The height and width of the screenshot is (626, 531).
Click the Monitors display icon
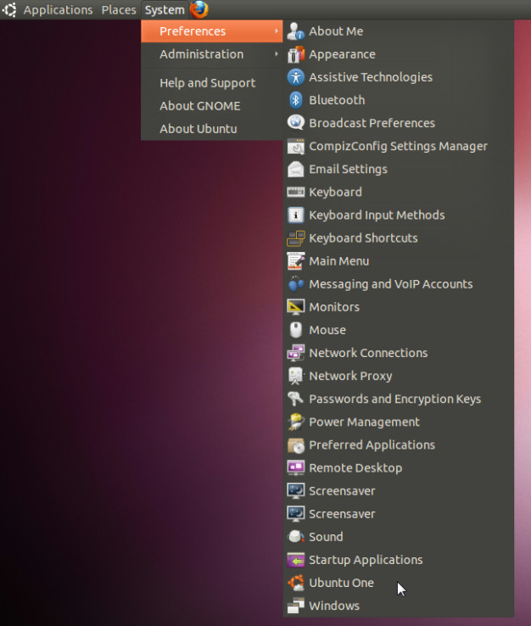(296, 307)
